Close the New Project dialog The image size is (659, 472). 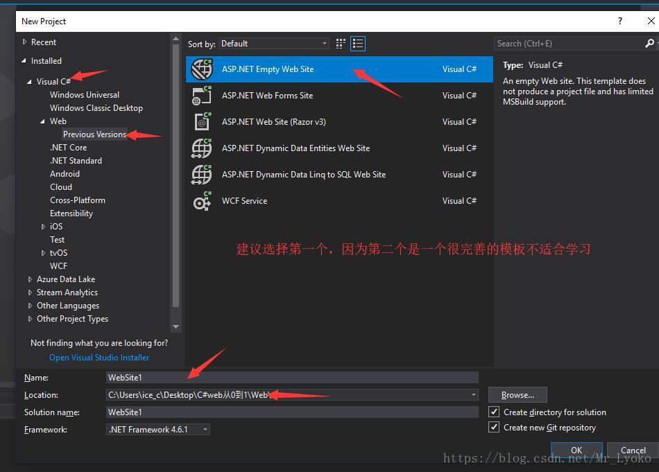point(651,21)
